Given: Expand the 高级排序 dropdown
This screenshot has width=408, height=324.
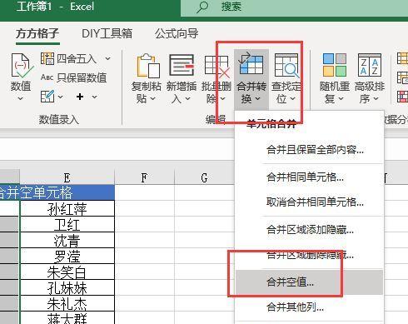Looking at the screenshot, I should (376, 98).
